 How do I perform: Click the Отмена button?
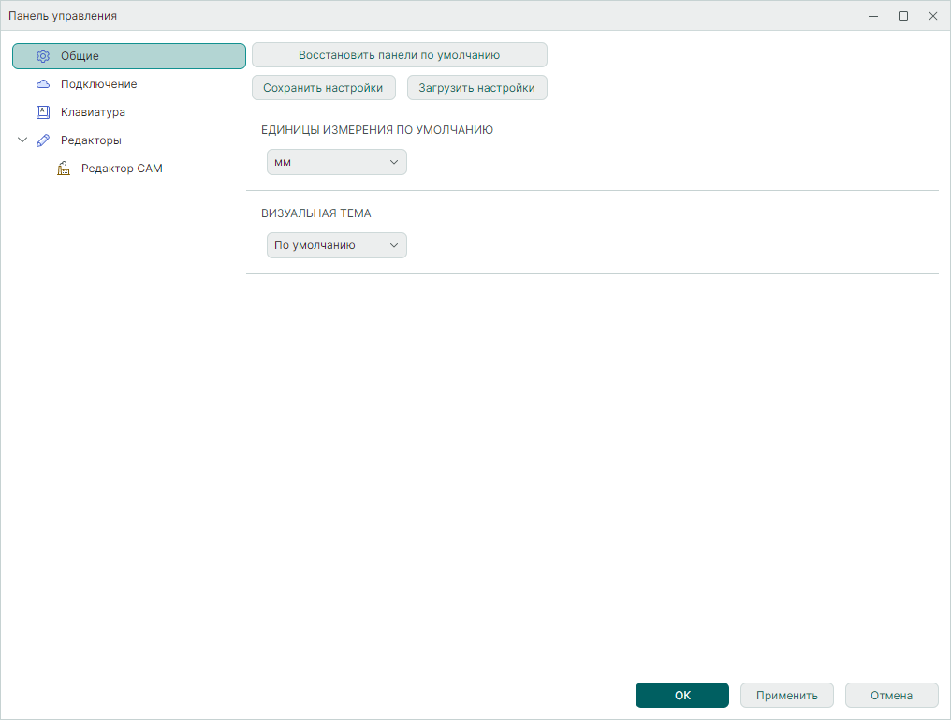(x=891, y=695)
